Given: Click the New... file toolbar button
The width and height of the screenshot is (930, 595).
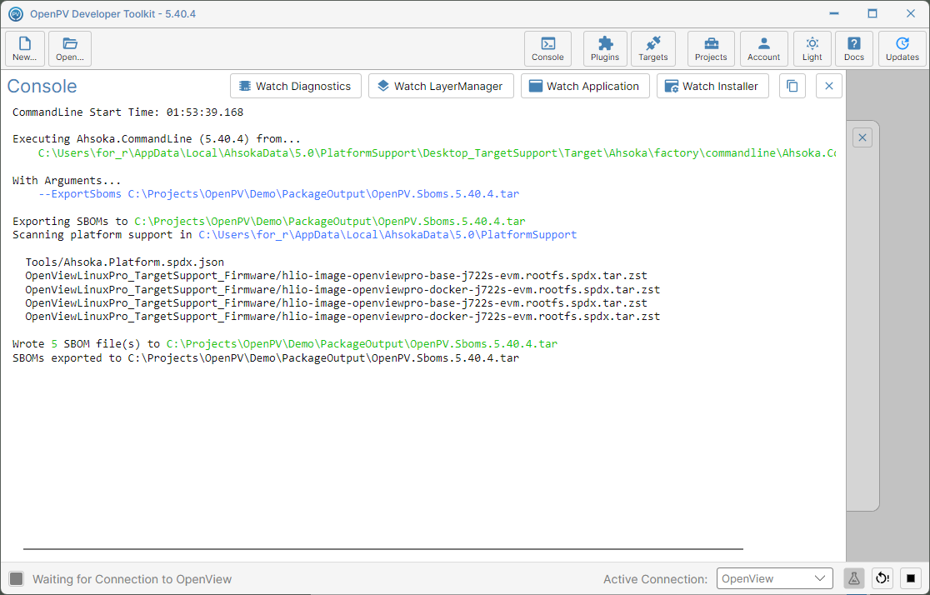Looking at the screenshot, I should [x=25, y=48].
